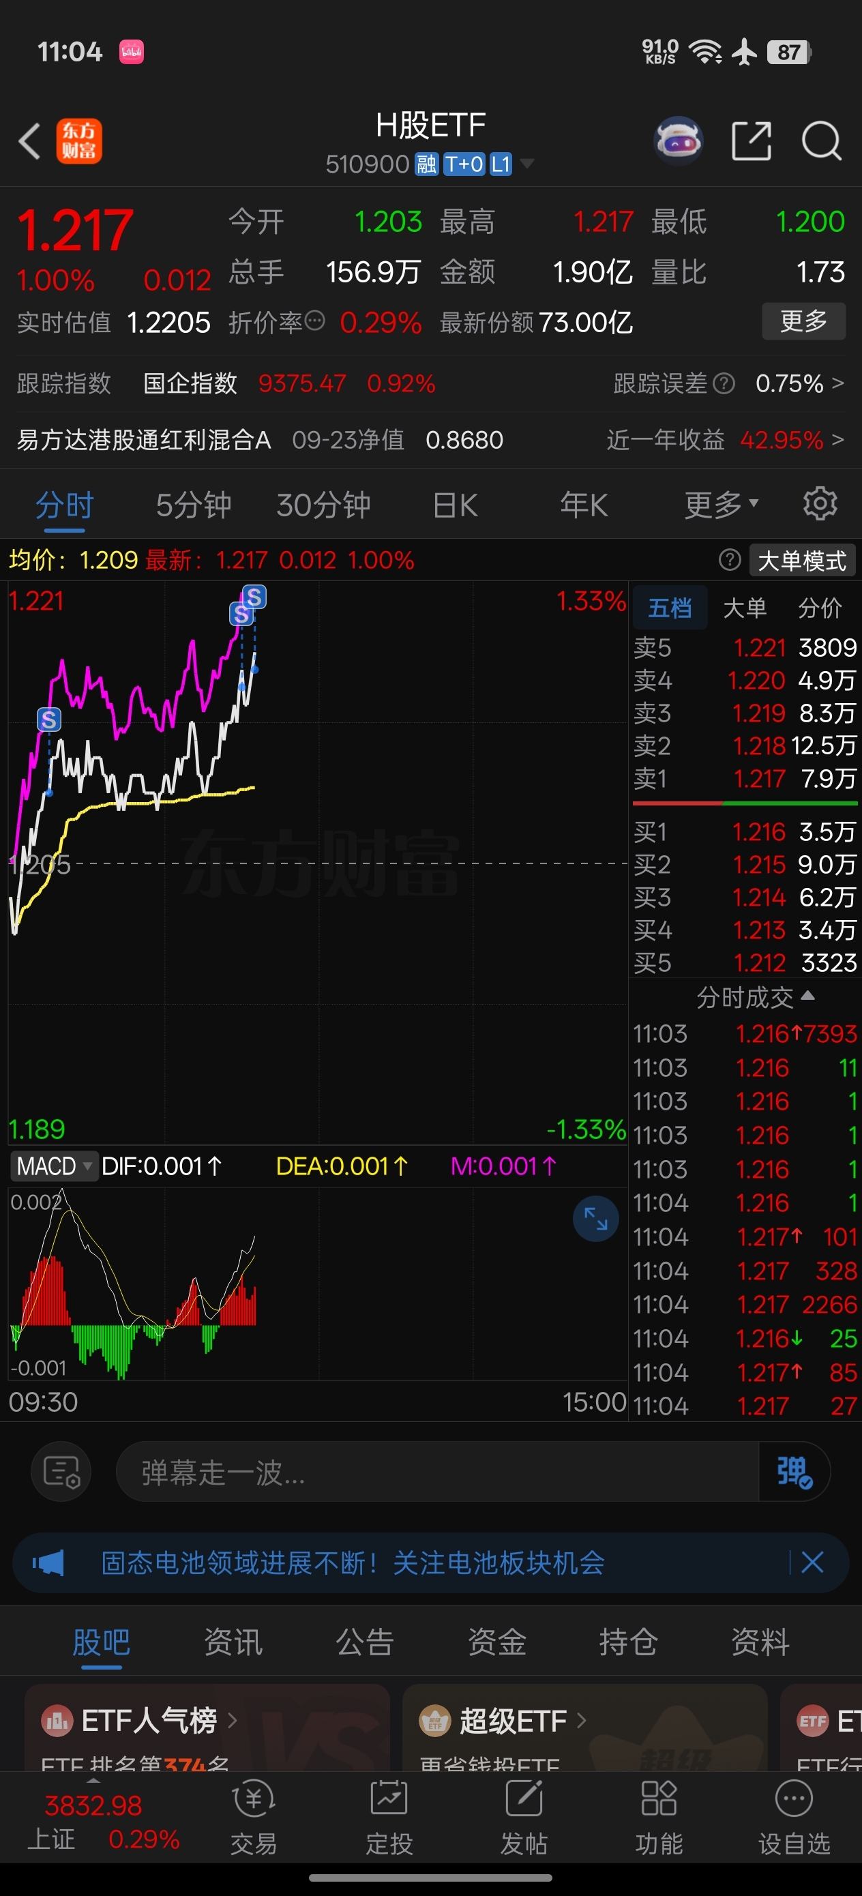Tap the help icon beside 大单模式

coord(730,560)
